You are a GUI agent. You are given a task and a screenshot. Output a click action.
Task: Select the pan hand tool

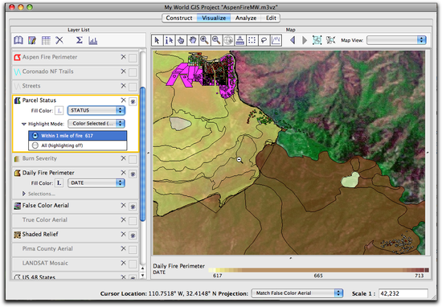[x=193, y=40]
